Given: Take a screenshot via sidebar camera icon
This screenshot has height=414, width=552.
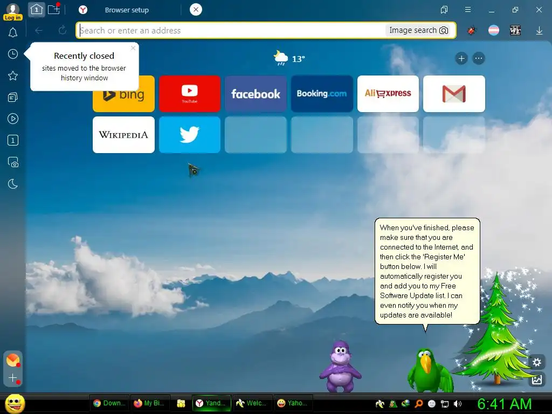Looking at the screenshot, I should pyautogui.click(x=13, y=162).
